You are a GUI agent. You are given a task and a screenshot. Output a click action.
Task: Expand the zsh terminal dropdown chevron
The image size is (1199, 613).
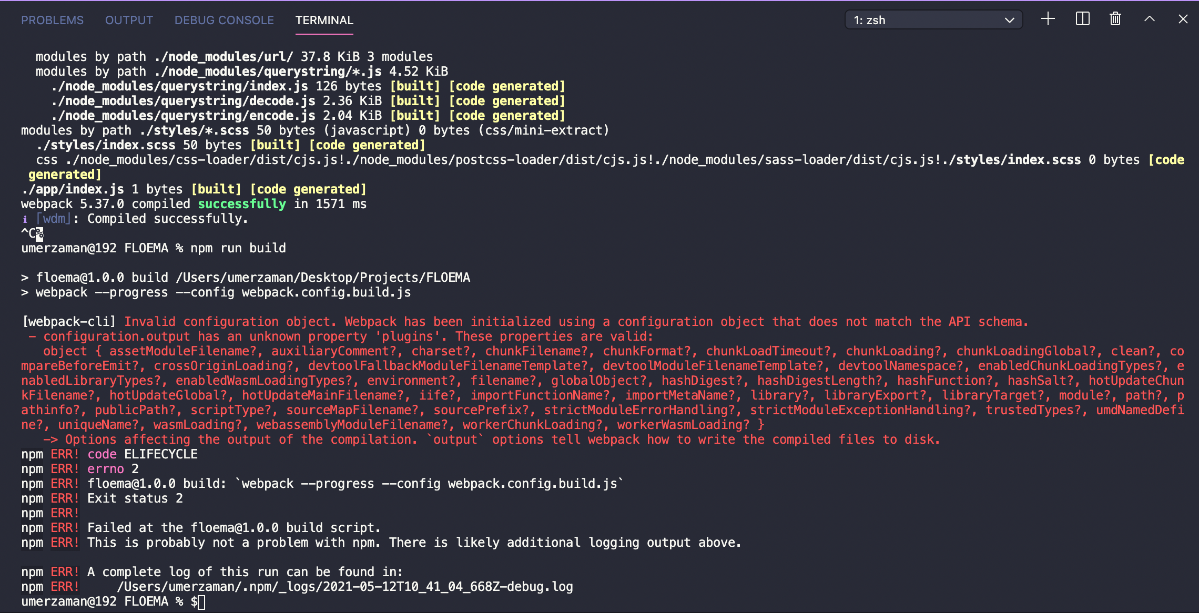coord(1009,19)
